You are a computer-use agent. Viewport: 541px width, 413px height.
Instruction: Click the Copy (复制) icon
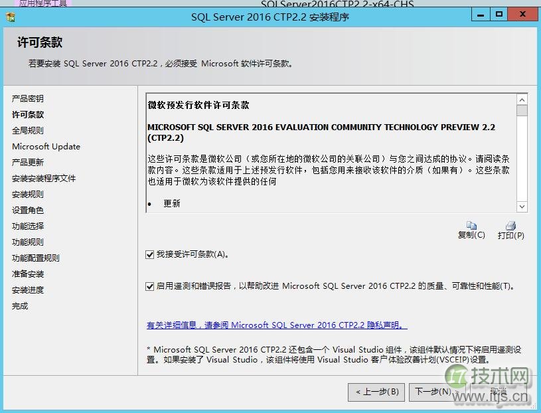471,225
